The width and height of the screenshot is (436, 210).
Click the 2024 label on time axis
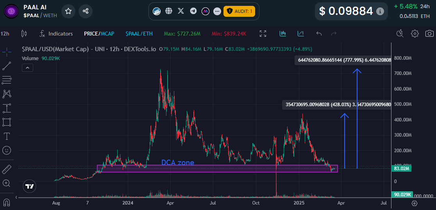(x=127, y=203)
